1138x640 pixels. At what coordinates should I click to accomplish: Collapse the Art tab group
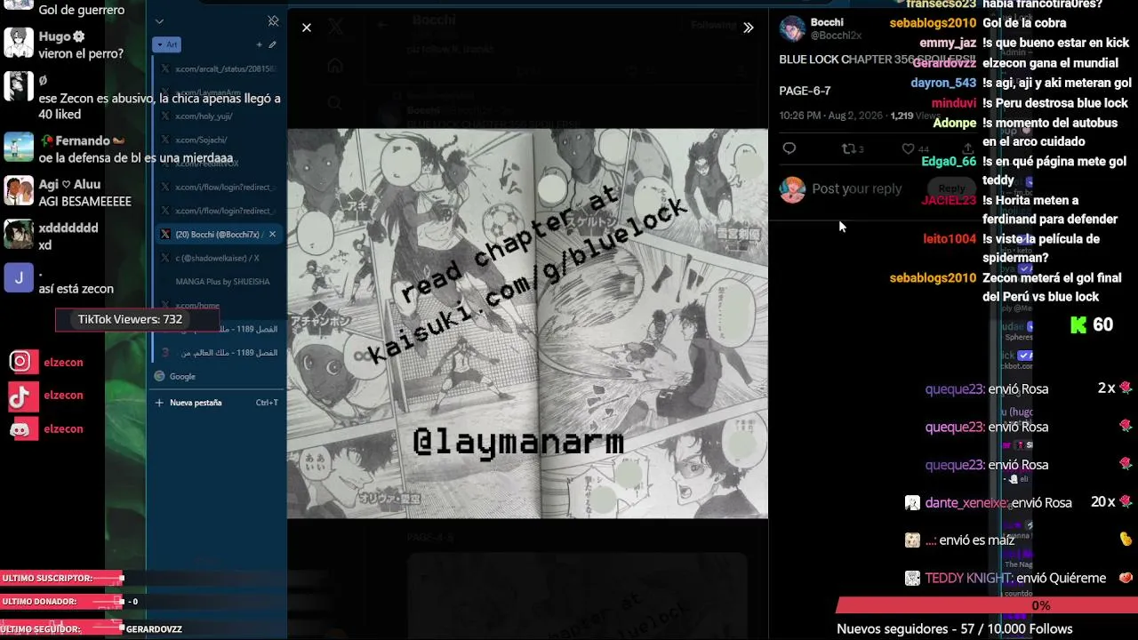[167, 44]
